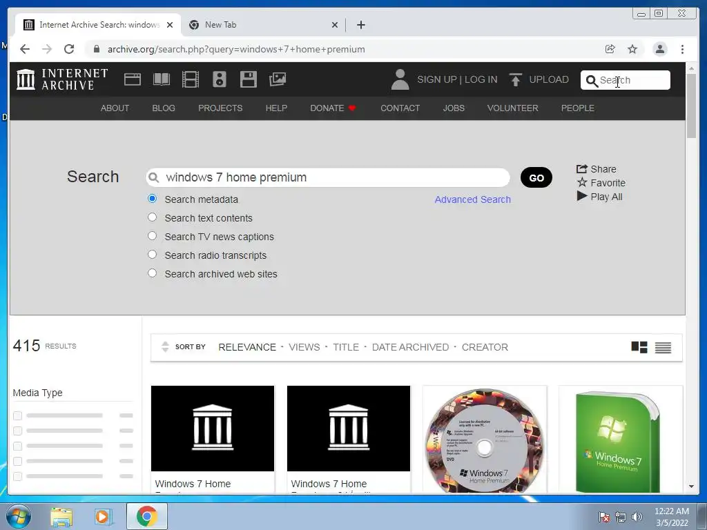
Task: Share this page from address bar
Action: [x=610, y=49]
